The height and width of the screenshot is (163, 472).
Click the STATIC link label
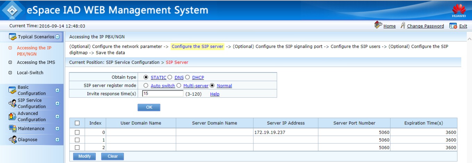tap(159, 77)
